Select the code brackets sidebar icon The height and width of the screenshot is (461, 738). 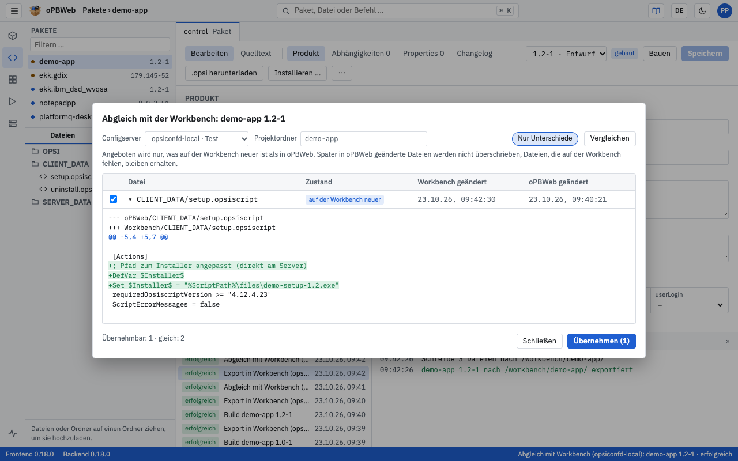click(13, 58)
